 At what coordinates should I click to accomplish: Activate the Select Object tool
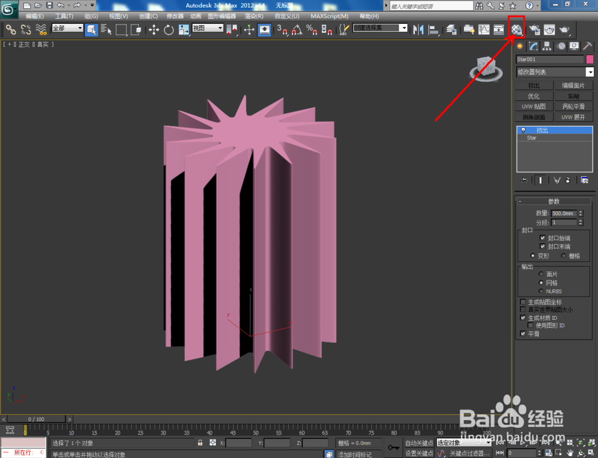[x=91, y=29]
